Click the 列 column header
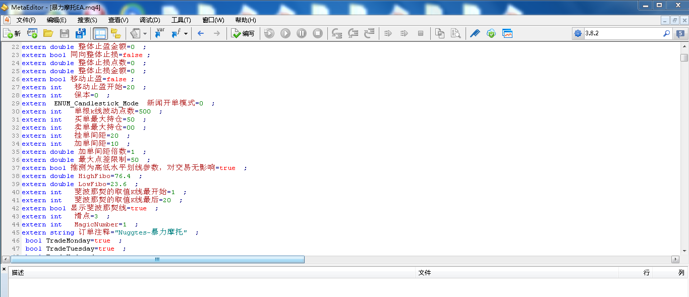 click(670, 272)
